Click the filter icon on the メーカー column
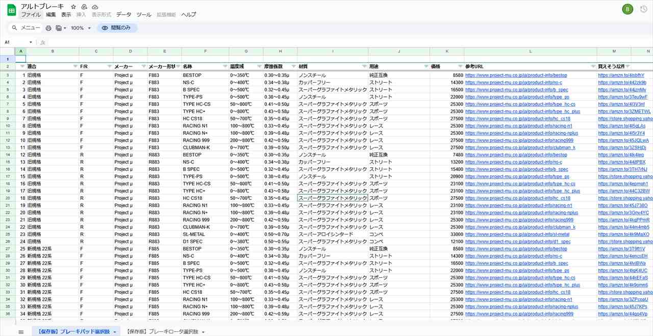653x336 pixels. [x=143, y=67]
